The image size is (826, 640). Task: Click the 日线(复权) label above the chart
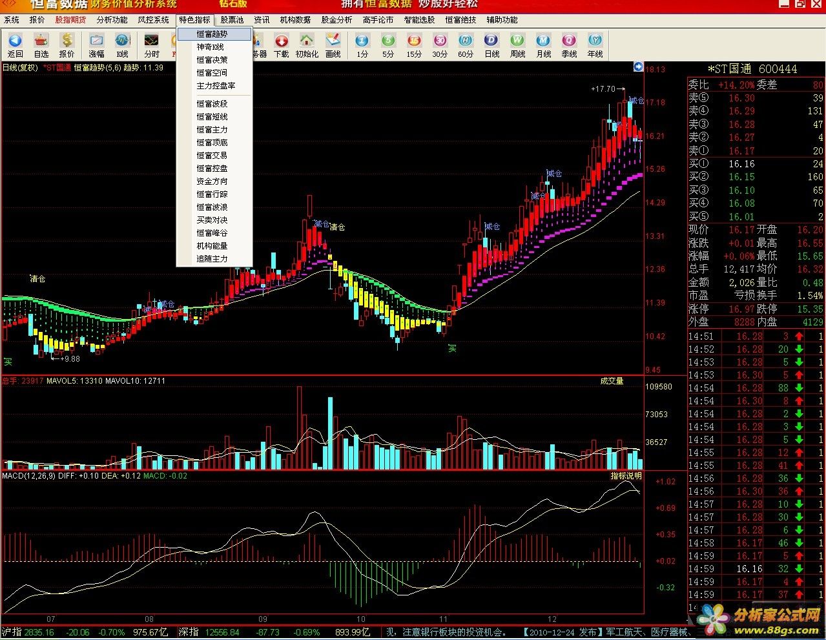click(x=19, y=67)
